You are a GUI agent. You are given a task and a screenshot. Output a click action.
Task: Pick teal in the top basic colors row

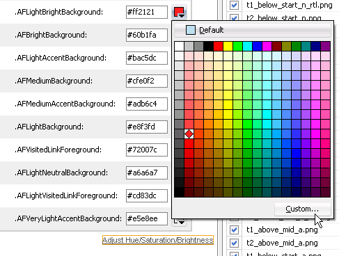[x=306, y=47]
